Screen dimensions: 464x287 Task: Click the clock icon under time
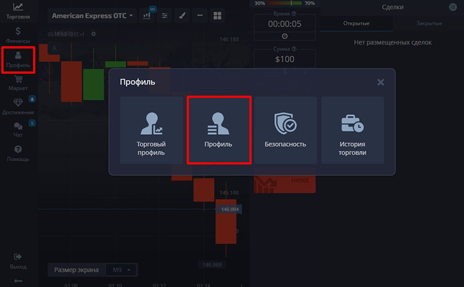pyautogui.click(x=284, y=36)
